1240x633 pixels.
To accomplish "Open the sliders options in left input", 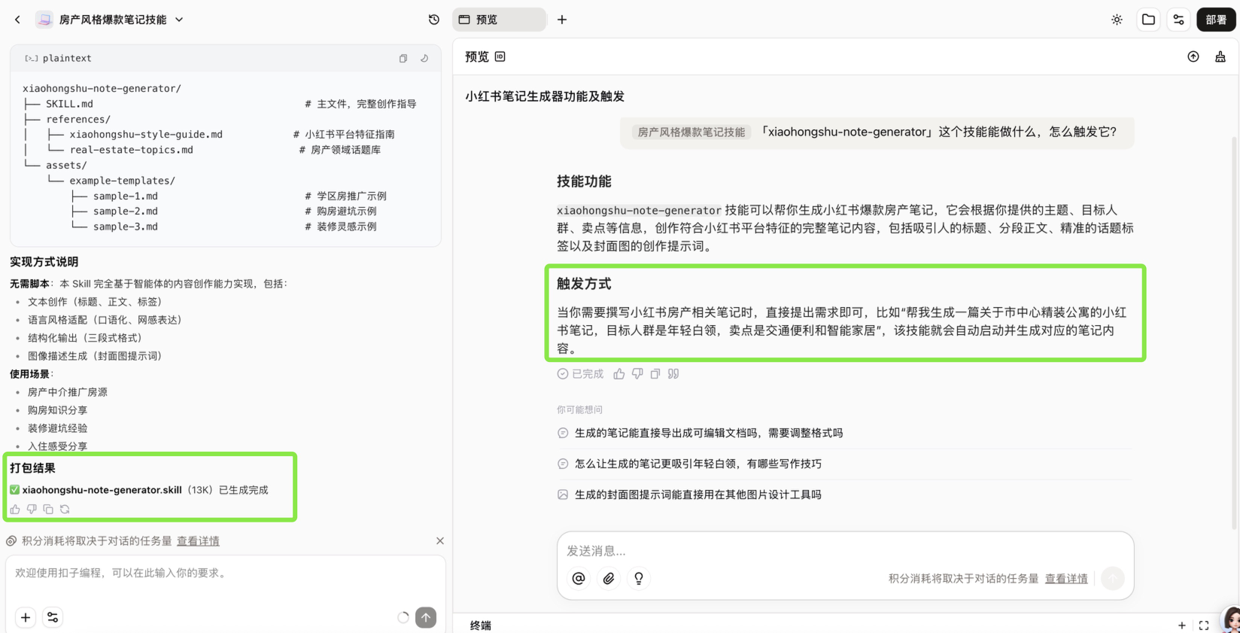I will [x=53, y=618].
